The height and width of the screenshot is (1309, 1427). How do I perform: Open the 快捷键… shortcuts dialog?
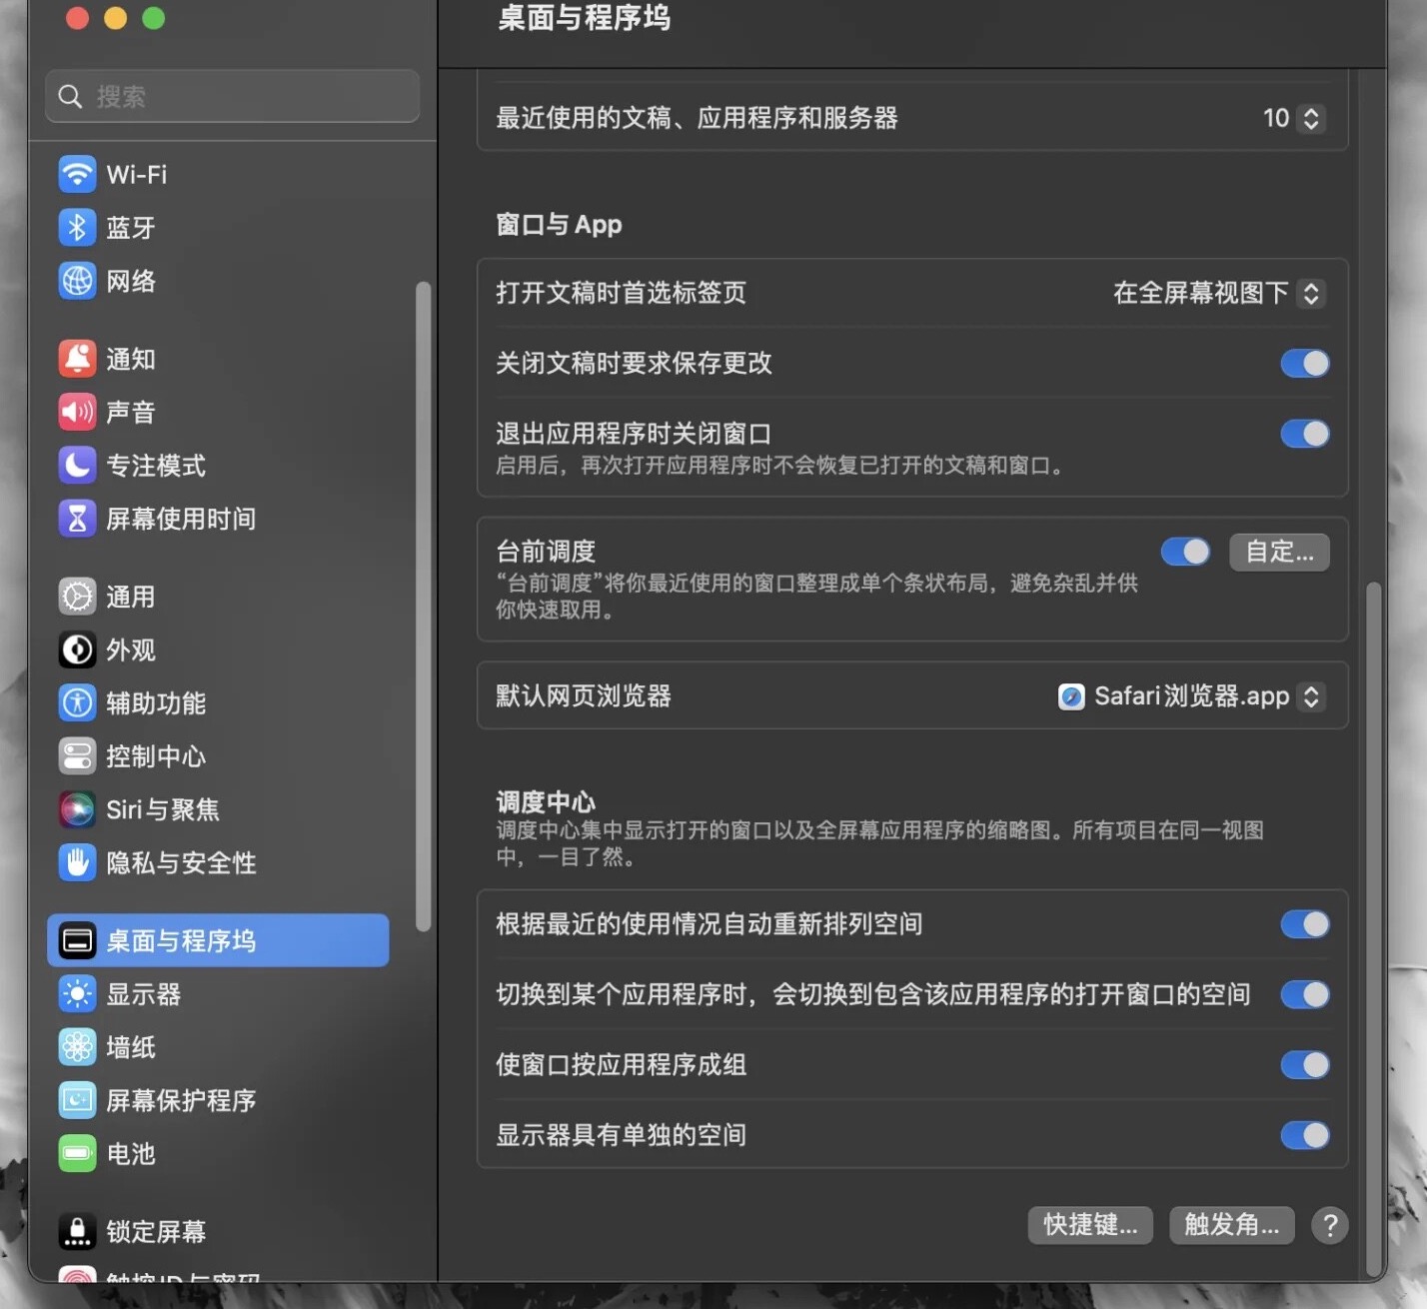(1089, 1225)
